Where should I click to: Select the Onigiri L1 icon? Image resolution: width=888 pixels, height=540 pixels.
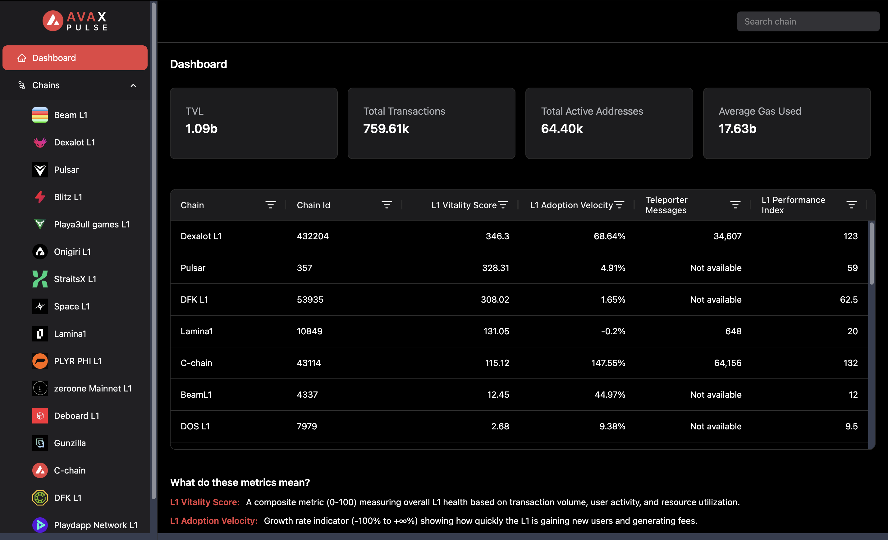pyautogui.click(x=40, y=252)
